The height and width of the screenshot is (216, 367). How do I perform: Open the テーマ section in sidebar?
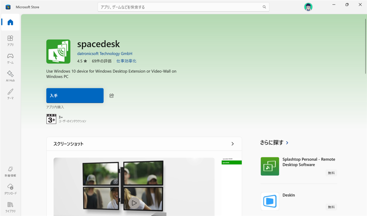coord(10,94)
